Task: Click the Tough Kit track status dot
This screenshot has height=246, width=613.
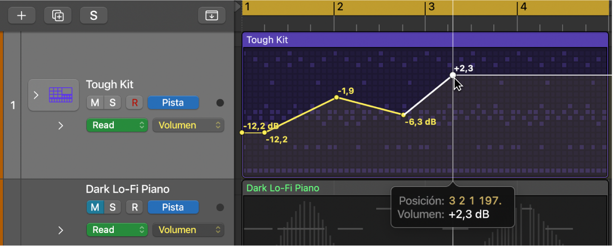Action: (x=220, y=103)
